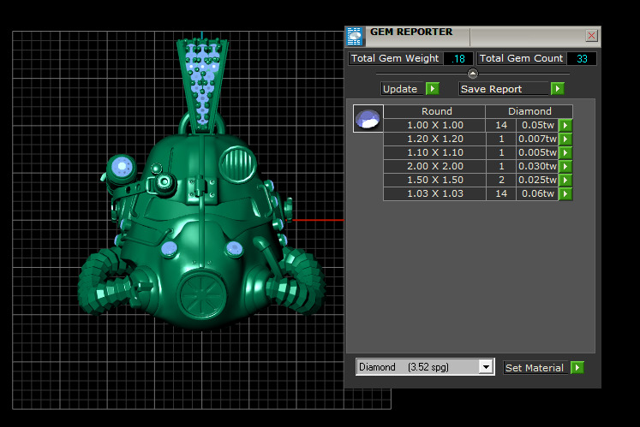Click the Diamond column header
The height and width of the screenshot is (427, 640).
(529, 111)
